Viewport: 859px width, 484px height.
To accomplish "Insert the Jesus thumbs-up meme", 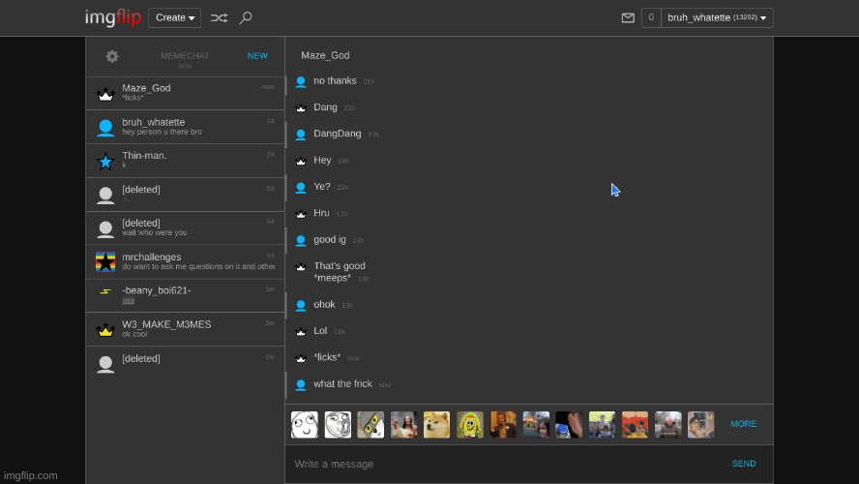I will point(403,425).
